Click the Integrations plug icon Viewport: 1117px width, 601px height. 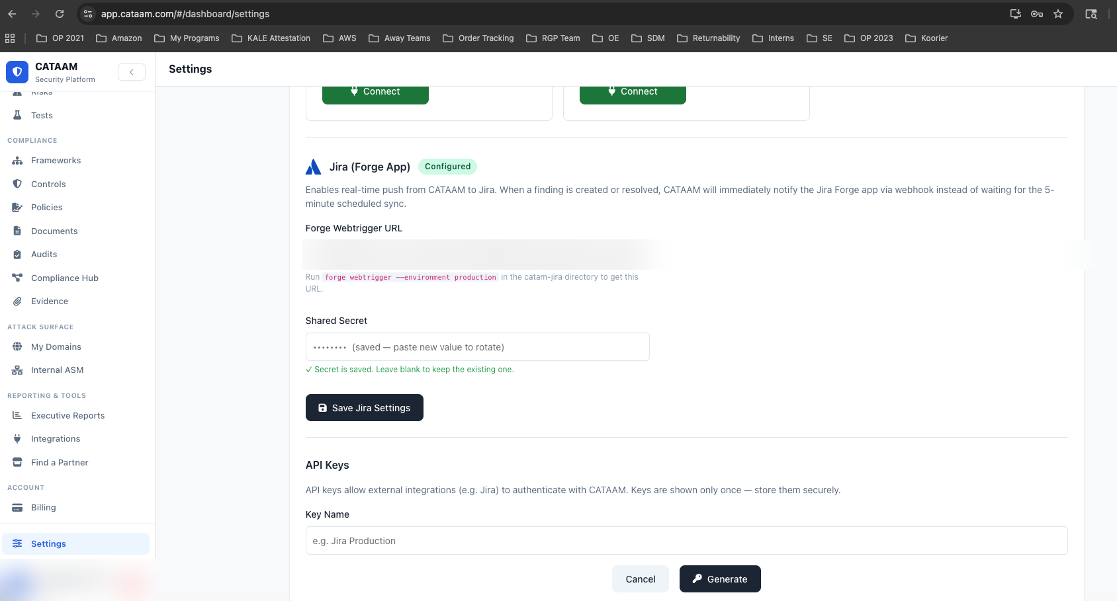point(17,439)
